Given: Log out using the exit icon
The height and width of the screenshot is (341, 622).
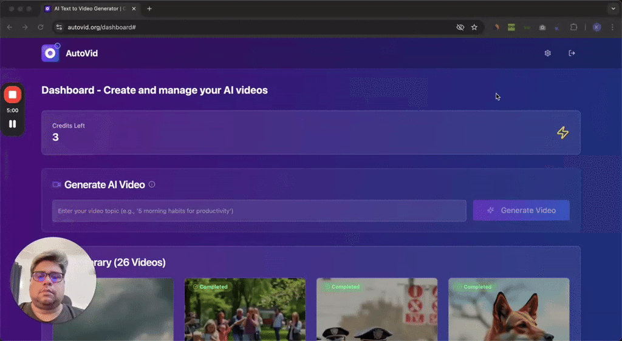Looking at the screenshot, I should 572,53.
